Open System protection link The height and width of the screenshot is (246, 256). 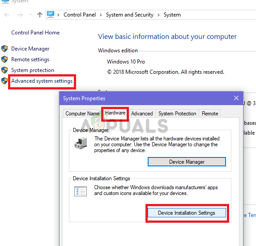click(33, 70)
